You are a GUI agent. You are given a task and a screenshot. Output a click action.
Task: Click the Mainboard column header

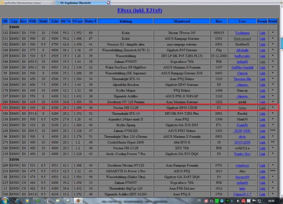click(182, 21)
